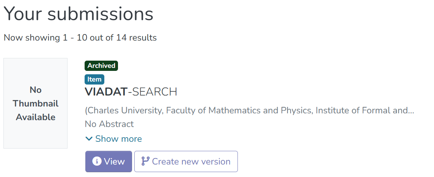Click the chevron icon beside Show more
The height and width of the screenshot is (177, 434).
coord(89,139)
